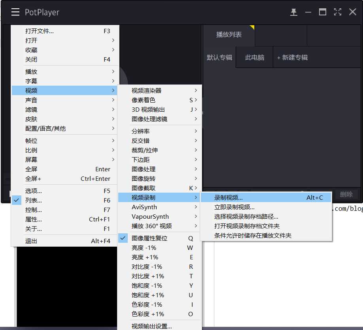Viewport: 363px width, 330px height.
Task: Open 关于... from the menu
Action: [x=64, y=229]
